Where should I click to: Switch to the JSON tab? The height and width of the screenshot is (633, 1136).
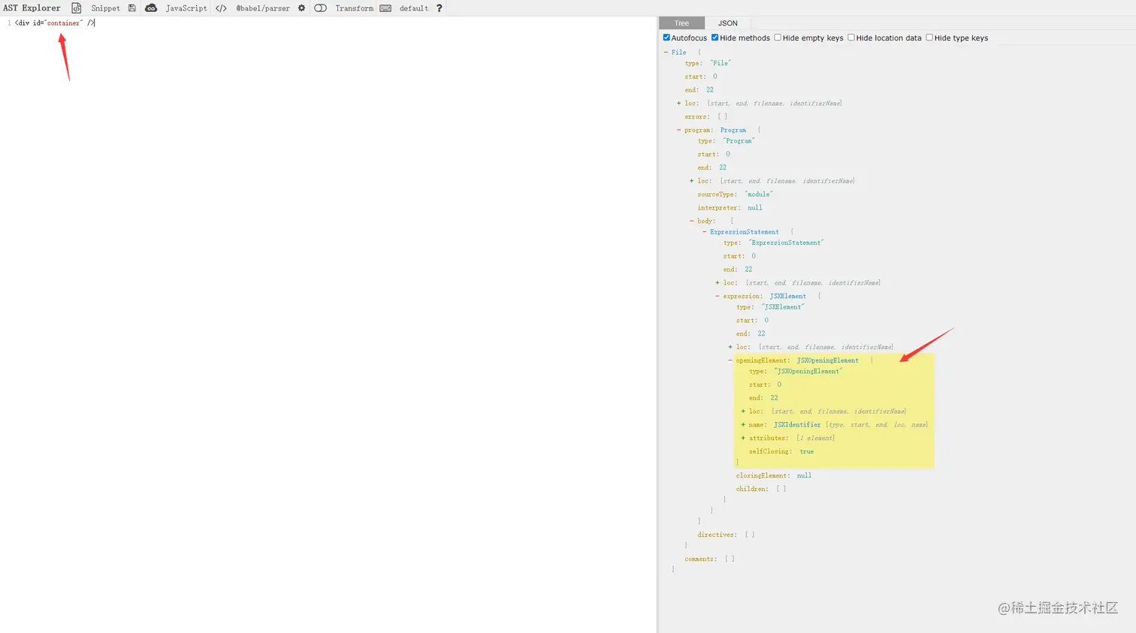tap(727, 23)
